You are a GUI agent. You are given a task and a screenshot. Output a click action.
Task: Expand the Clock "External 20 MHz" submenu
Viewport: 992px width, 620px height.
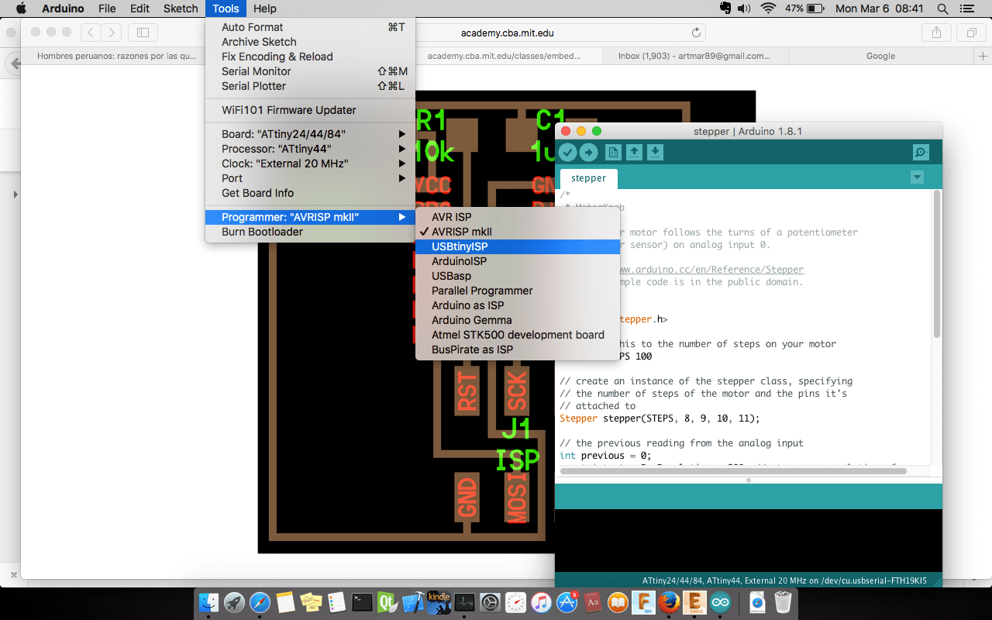pyautogui.click(x=310, y=164)
